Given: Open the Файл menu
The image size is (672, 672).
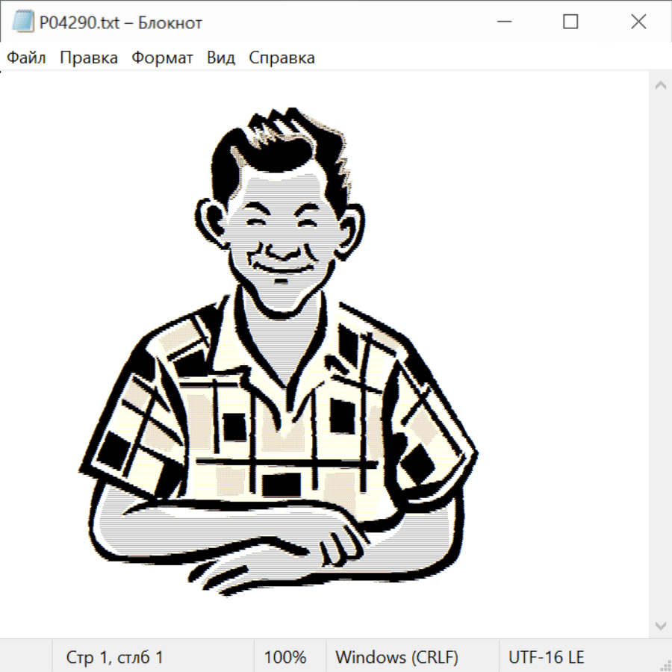Looking at the screenshot, I should coord(27,58).
